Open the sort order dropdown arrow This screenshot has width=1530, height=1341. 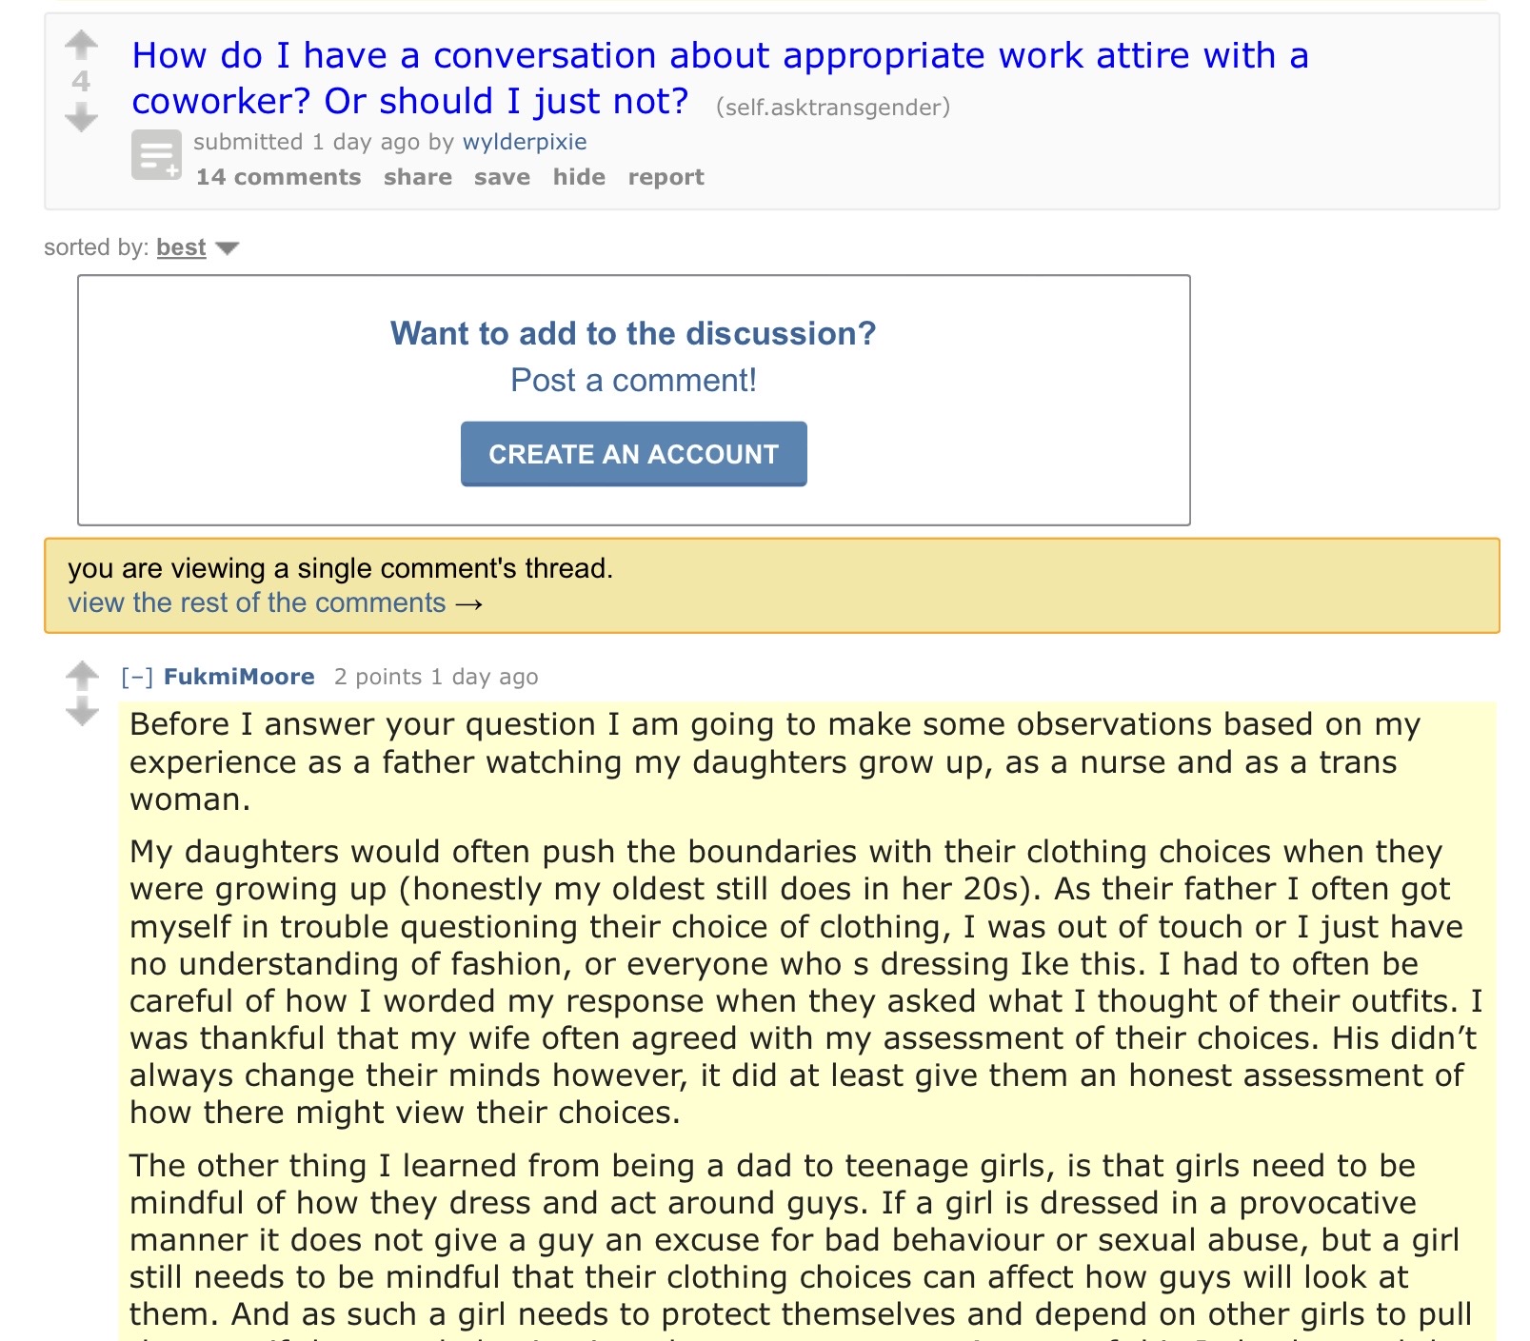[228, 248]
